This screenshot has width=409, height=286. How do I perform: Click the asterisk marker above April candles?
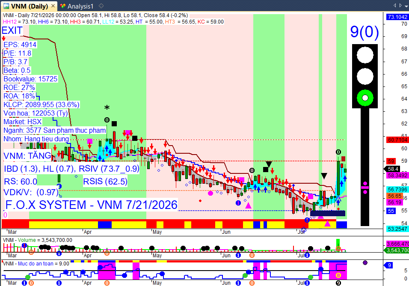pos(107,107)
